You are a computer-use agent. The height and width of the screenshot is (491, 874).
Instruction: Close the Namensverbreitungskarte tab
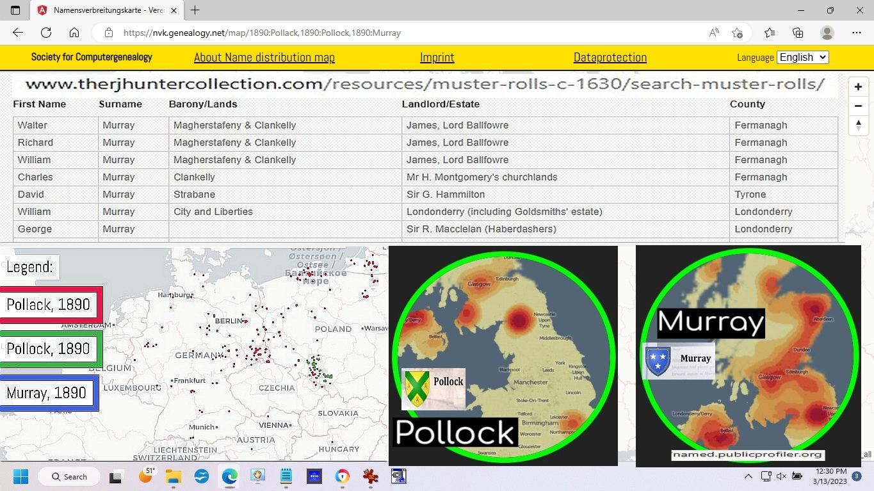(174, 10)
